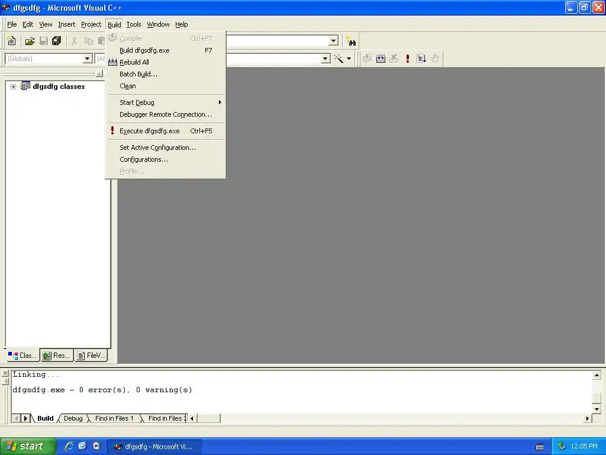Click the Build icon in the build minibar

point(381,59)
